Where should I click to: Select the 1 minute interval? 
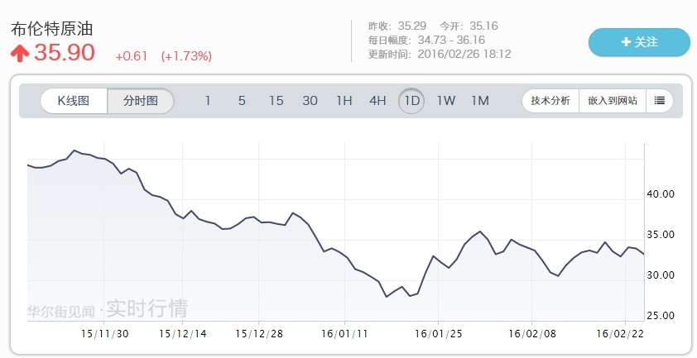(208, 101)
